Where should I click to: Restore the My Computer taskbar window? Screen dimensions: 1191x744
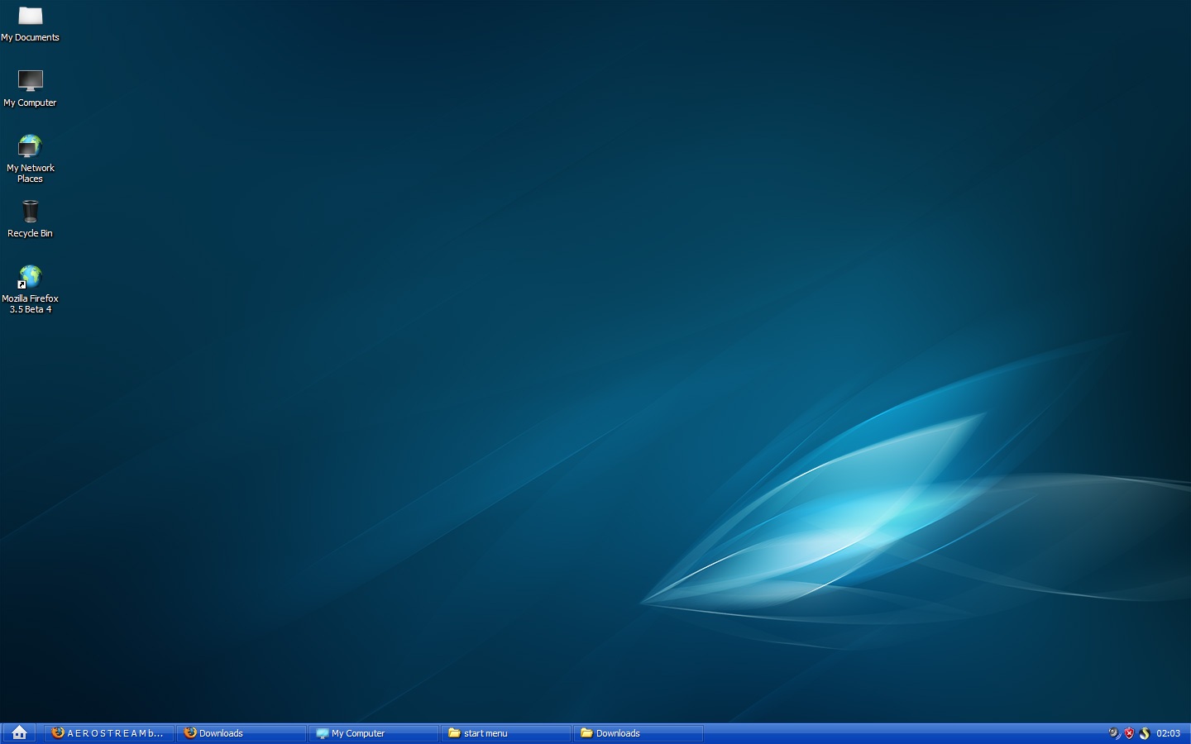[373, 733]
